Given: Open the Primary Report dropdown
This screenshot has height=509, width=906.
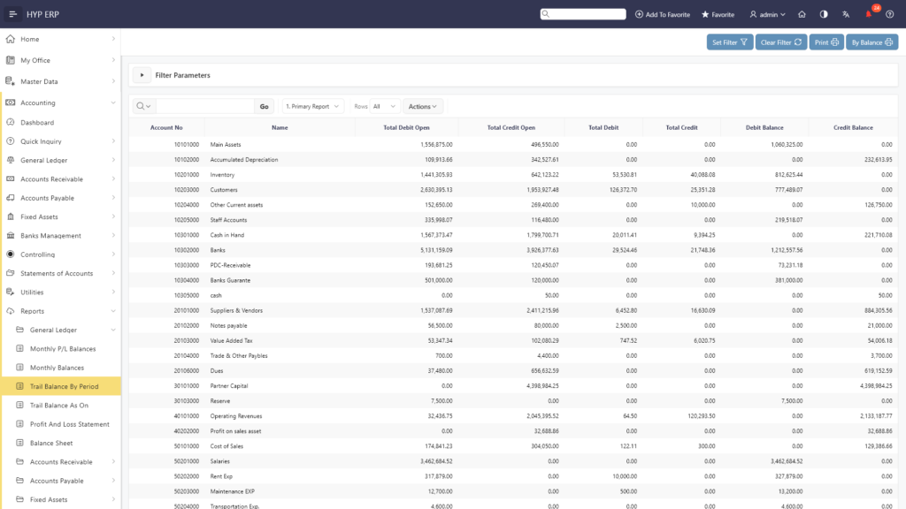Looking at the screenshot, I should click(312, 106).
